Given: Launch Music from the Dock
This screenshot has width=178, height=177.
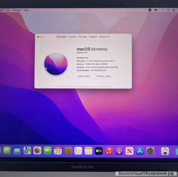Looking at the screenshot, I should click(109, 151).
